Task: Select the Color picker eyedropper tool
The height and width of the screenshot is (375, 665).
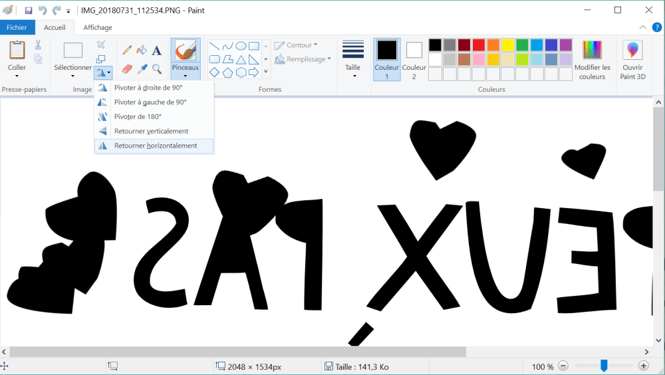Action: tap(142, 68)
